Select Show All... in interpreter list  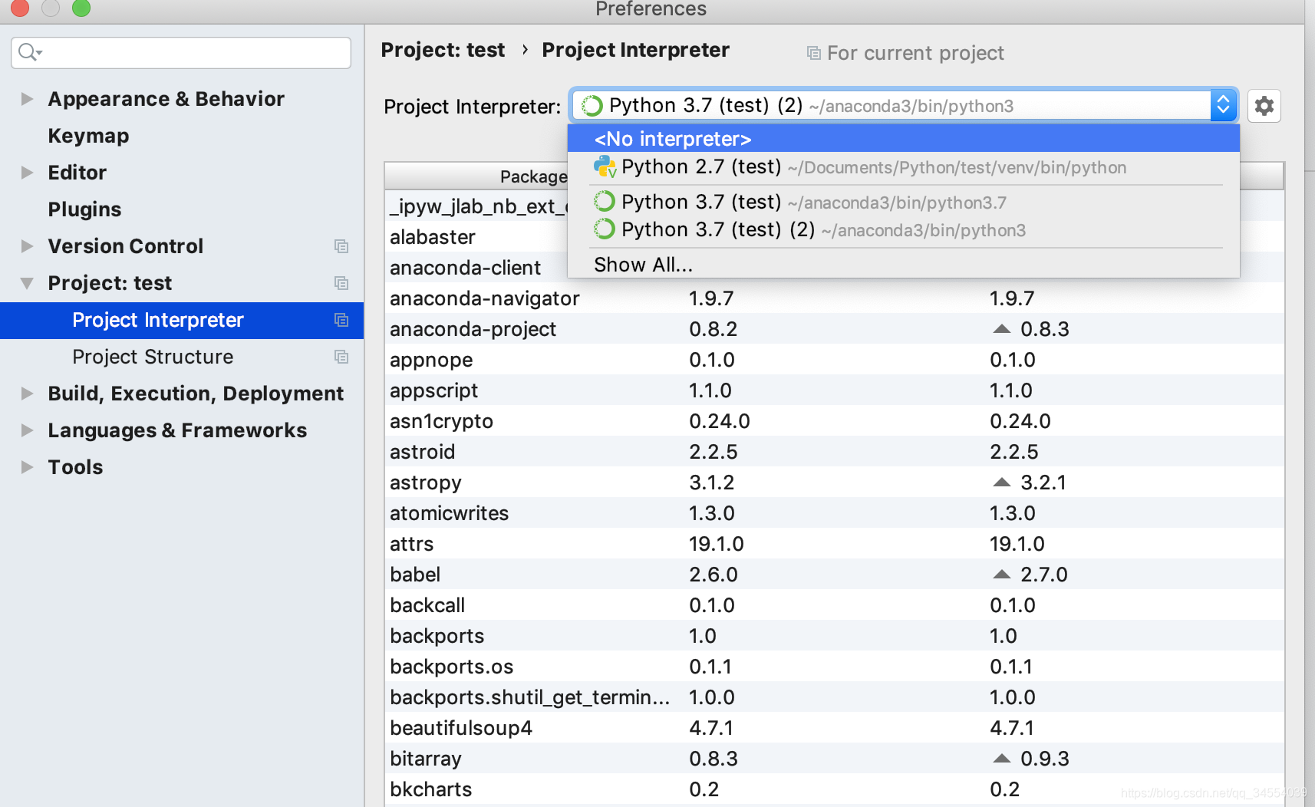click(x=904, y=265)
